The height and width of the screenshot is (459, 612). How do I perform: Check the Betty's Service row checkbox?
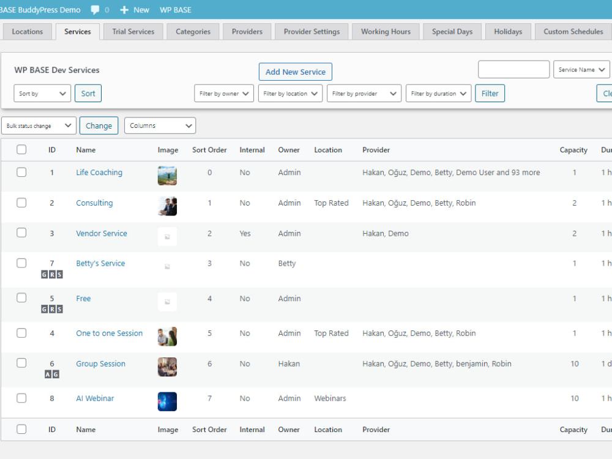tap(21, 263)
